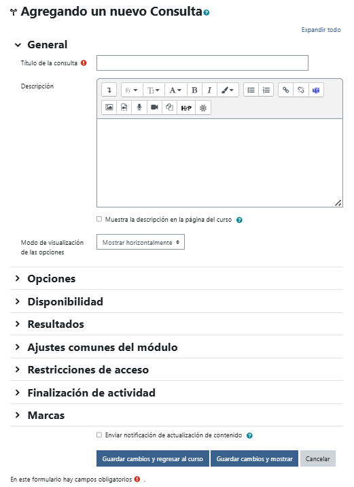Image resolution: width=354 pixels, height=487 pixels.
Task: Click the Agregando un nuevo Consulta heading
Action: (111, 12)
